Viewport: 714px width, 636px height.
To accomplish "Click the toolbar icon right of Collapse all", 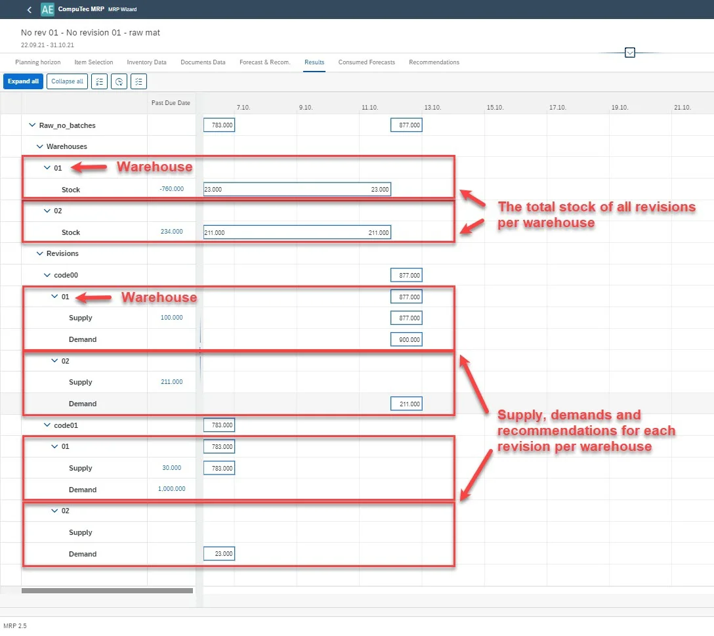I will (99, 81).
